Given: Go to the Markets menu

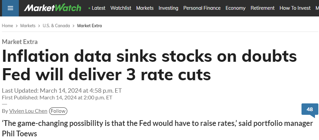Looking at the screenshot, I should point(145,8).
